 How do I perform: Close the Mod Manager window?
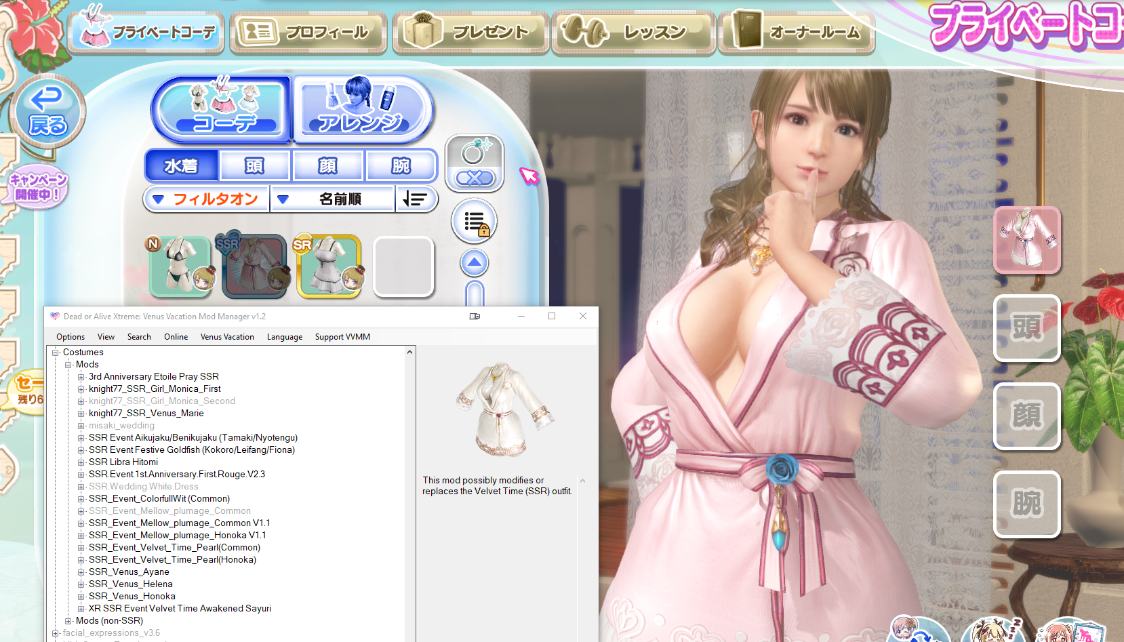click(x=583, y=317)
